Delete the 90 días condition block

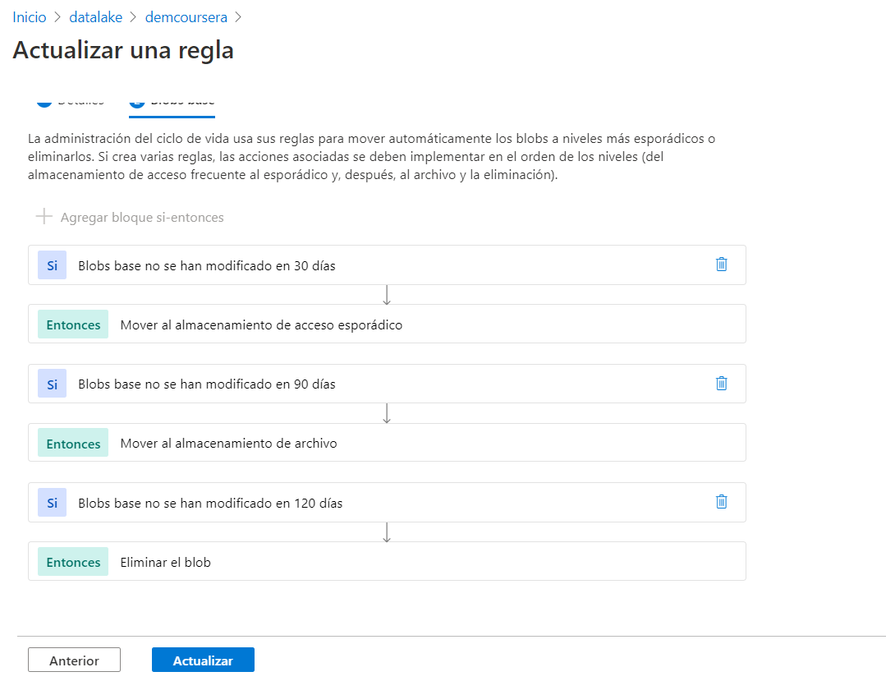coord(721,383)
